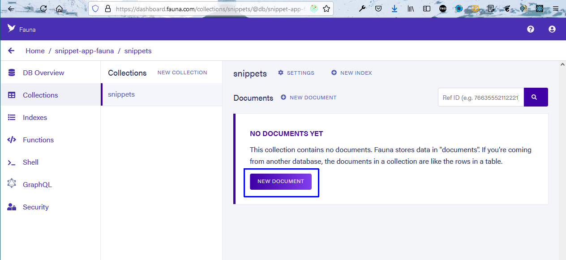Viewport: 566px width, 260px height.
Task: Click the TWD extension icon
Action: pos(443,9)
